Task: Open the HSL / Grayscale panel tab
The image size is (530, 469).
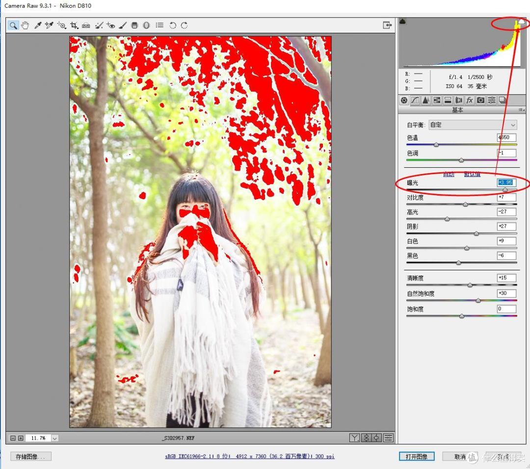Action: coord(437,100)
